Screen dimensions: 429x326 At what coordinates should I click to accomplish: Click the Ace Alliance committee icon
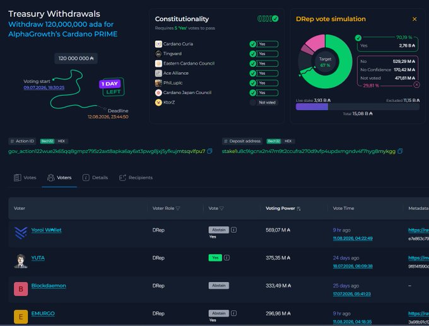pos(158,73)
